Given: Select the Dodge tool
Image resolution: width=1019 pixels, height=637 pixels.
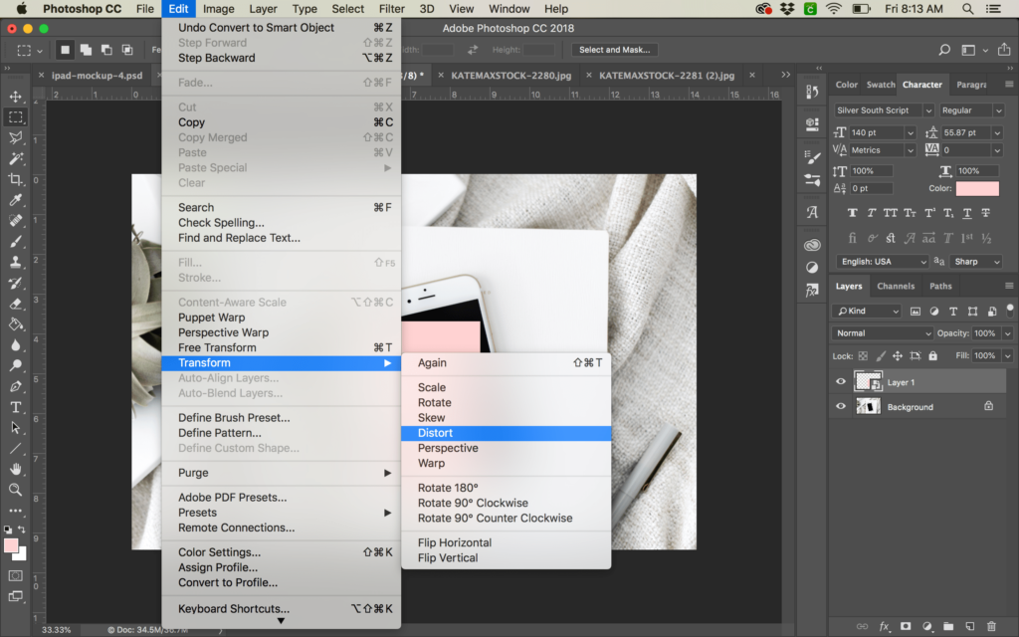Looking at the screenshot, I should (16, 366).
